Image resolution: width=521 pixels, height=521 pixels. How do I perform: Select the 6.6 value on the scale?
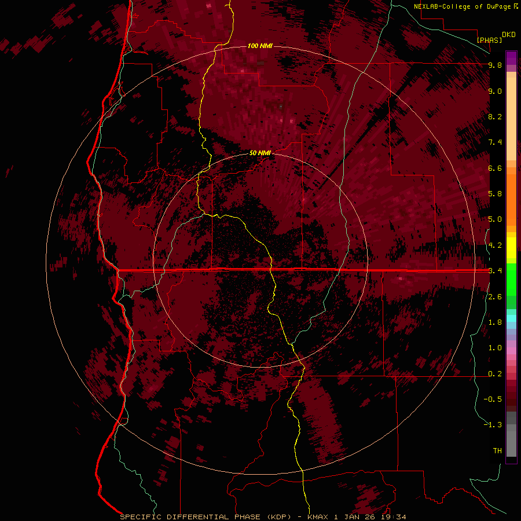[495, 168]
